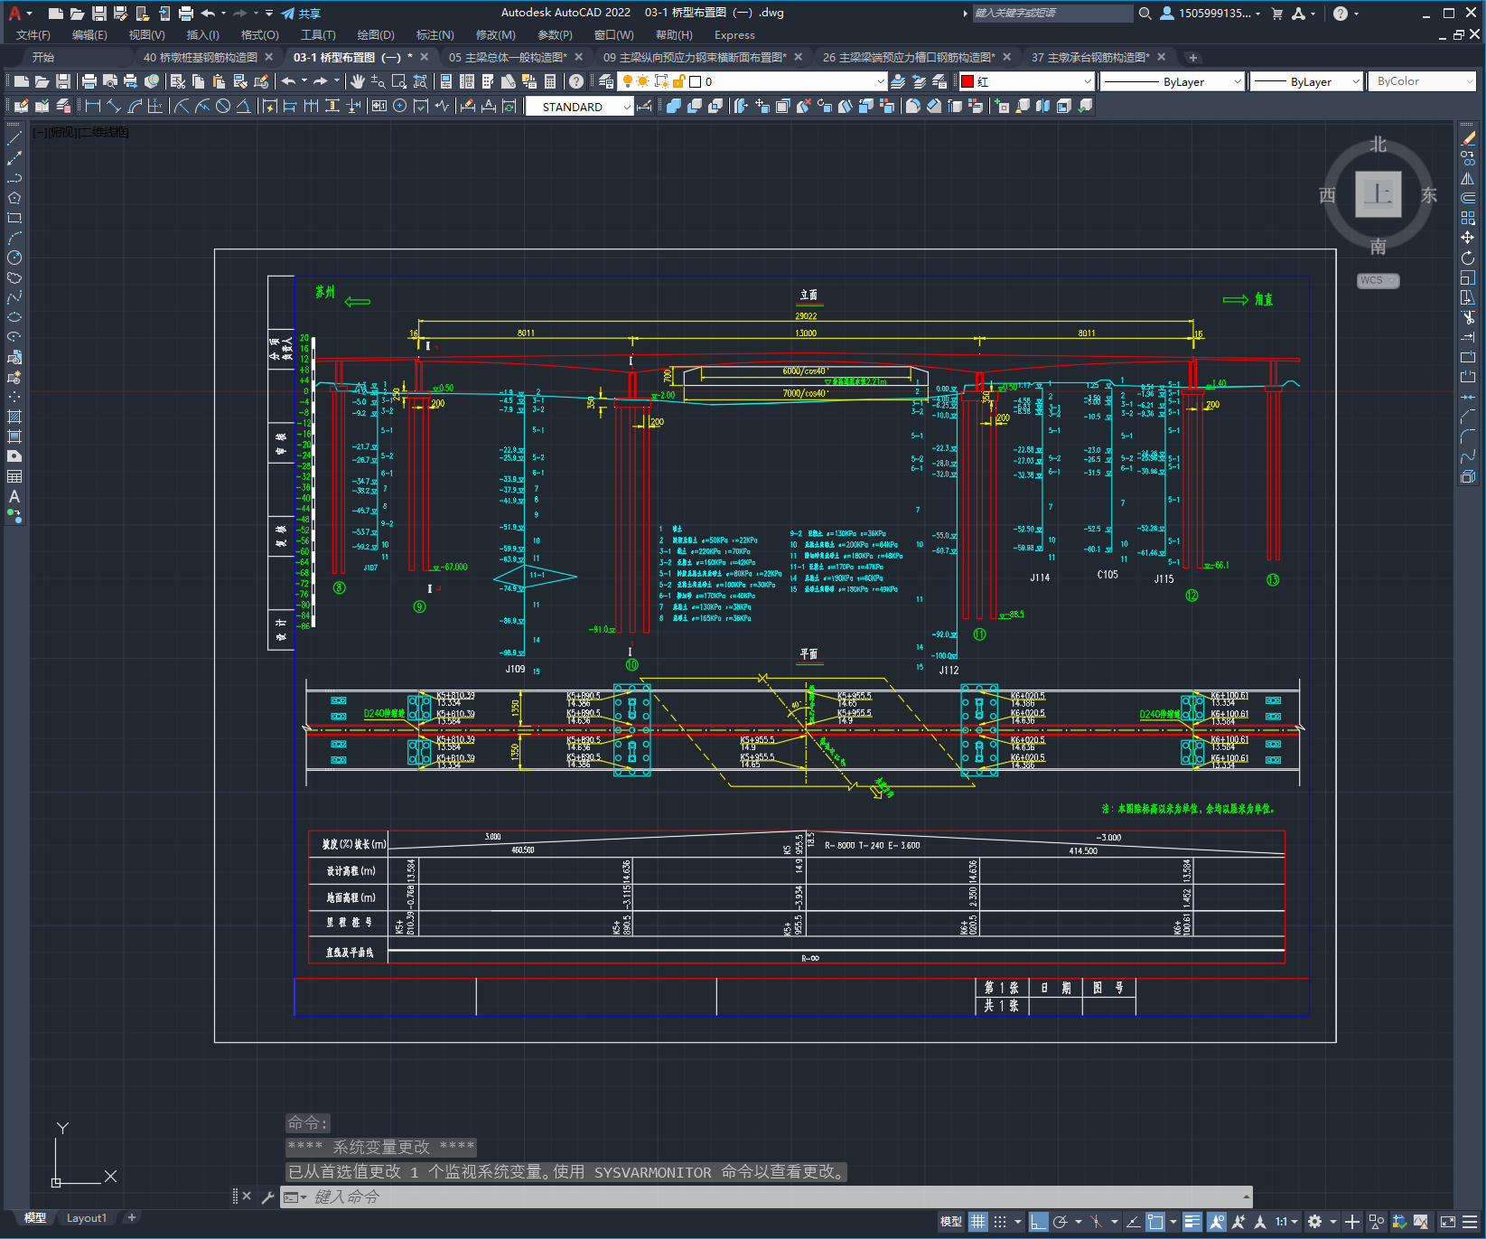Select the Pan hand tool

(x=358, y=81)
